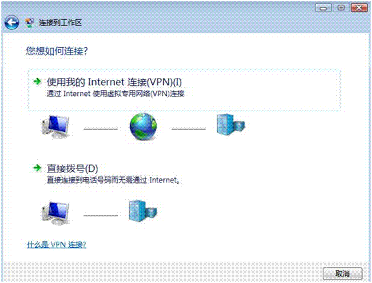Click the wizard icon beside 连接到工作区
Viewport: 372px width, 283px height.
coord(29,23)
